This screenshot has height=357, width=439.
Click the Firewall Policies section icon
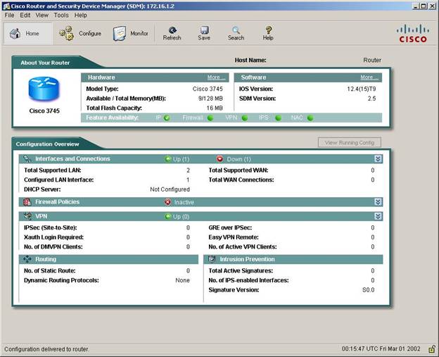tap(27, 202)
